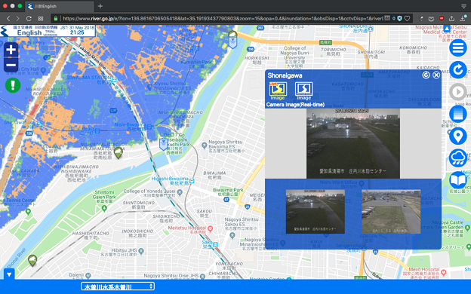Collapse bottom panel with the down-arrow button
471x294 pixels.
click(x=9, y=274)
